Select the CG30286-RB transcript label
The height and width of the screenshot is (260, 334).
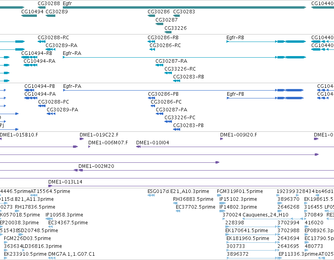(163, 37)
